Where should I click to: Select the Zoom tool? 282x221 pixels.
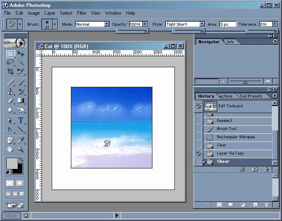coord(21,149)
